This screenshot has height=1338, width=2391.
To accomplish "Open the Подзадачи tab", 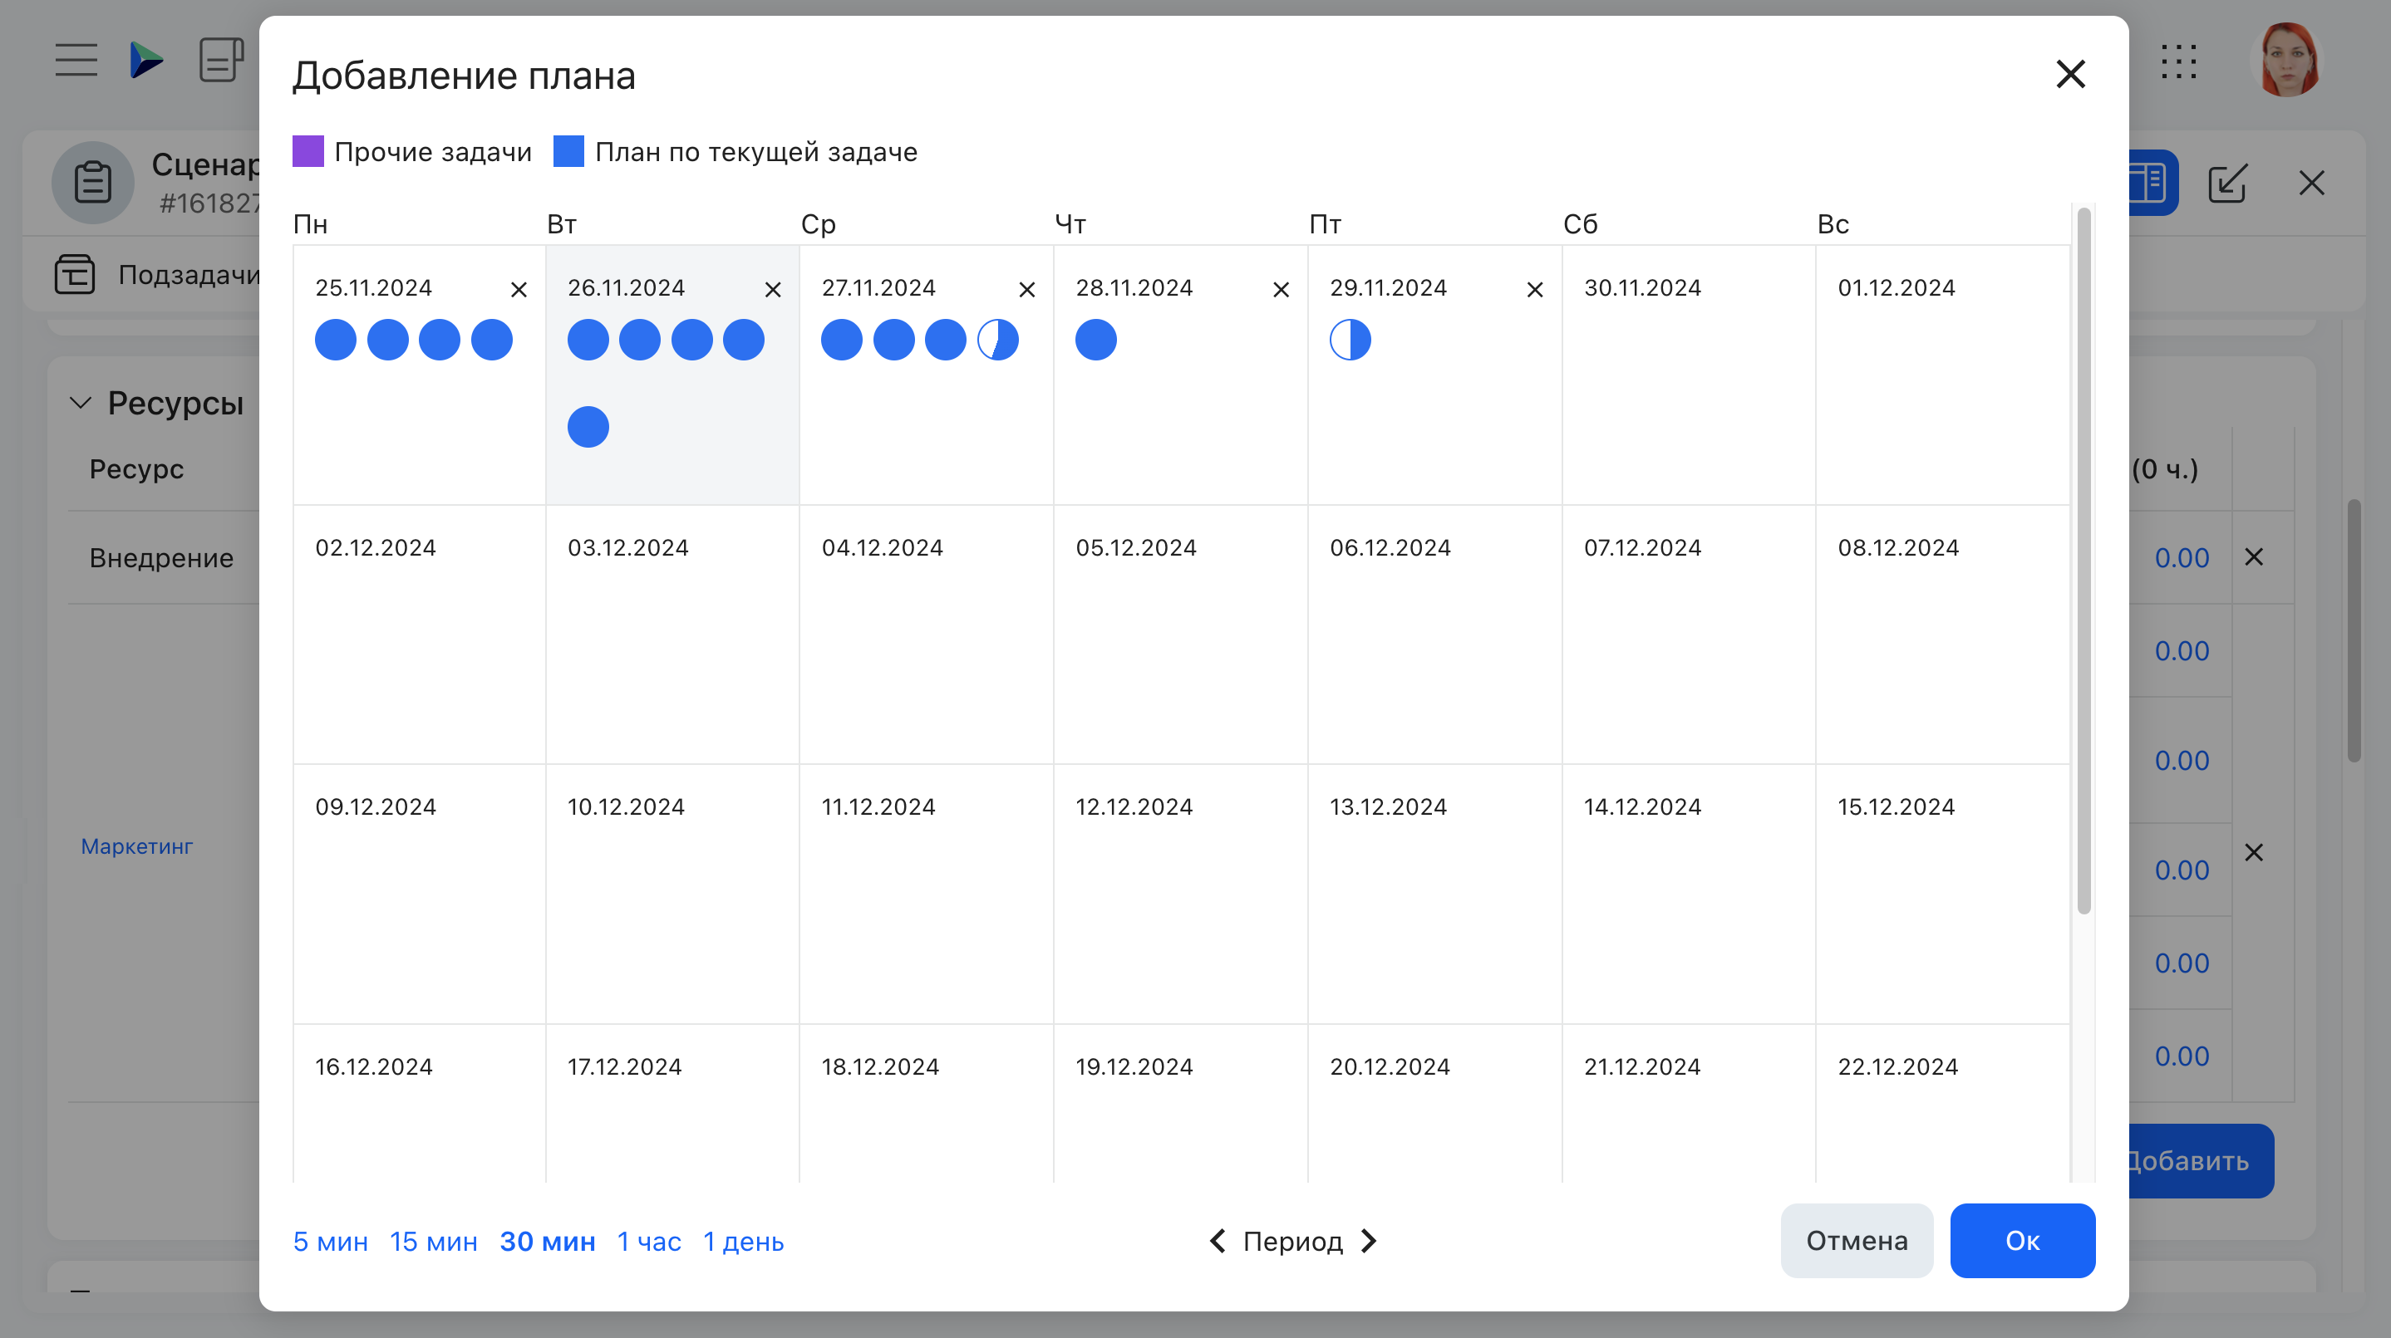I will pos(189,275).
